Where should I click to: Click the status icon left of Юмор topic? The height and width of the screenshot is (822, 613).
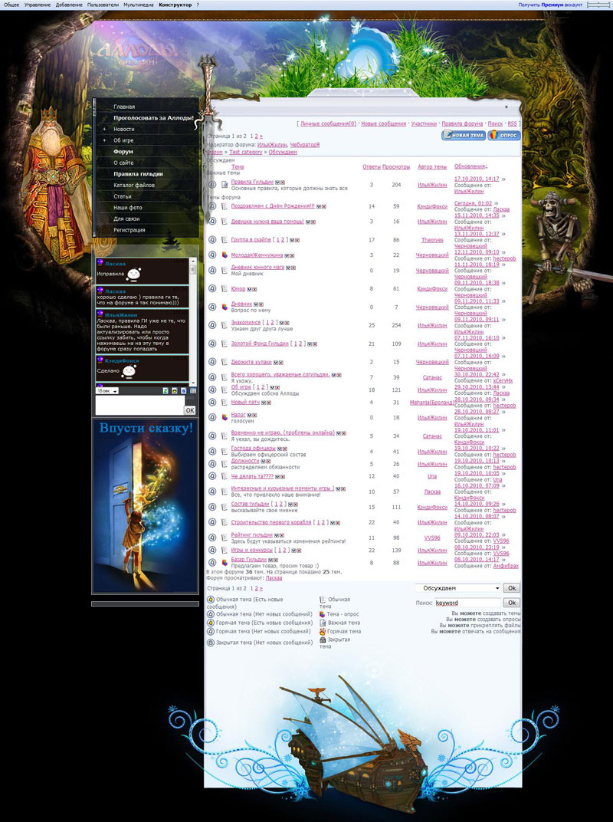(212, 289)
